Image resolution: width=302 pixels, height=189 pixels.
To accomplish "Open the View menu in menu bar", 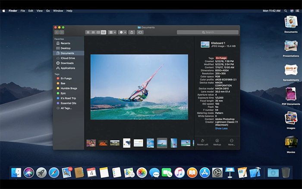I will coord(40,10).
